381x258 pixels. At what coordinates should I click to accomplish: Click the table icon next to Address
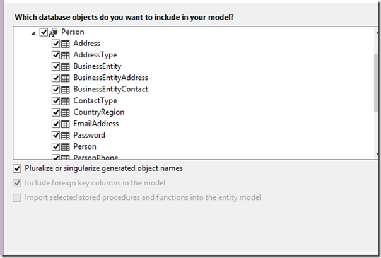tap(66, 44)
